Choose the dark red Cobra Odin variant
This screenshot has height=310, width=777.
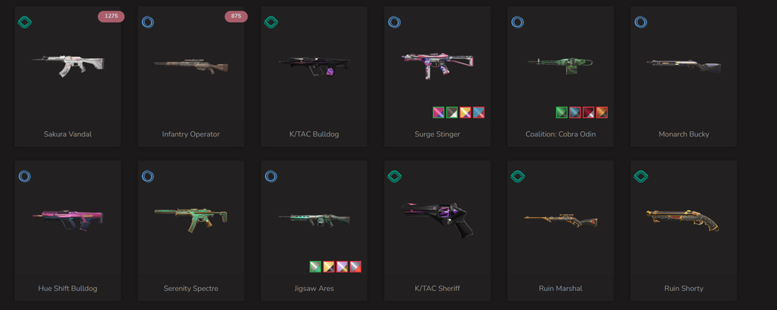[589, 112]
